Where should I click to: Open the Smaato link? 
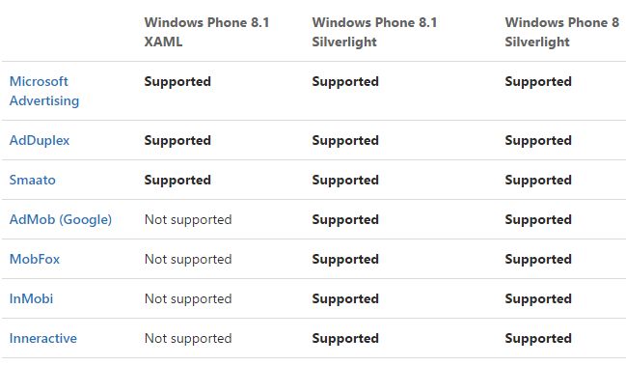(33, 180)
